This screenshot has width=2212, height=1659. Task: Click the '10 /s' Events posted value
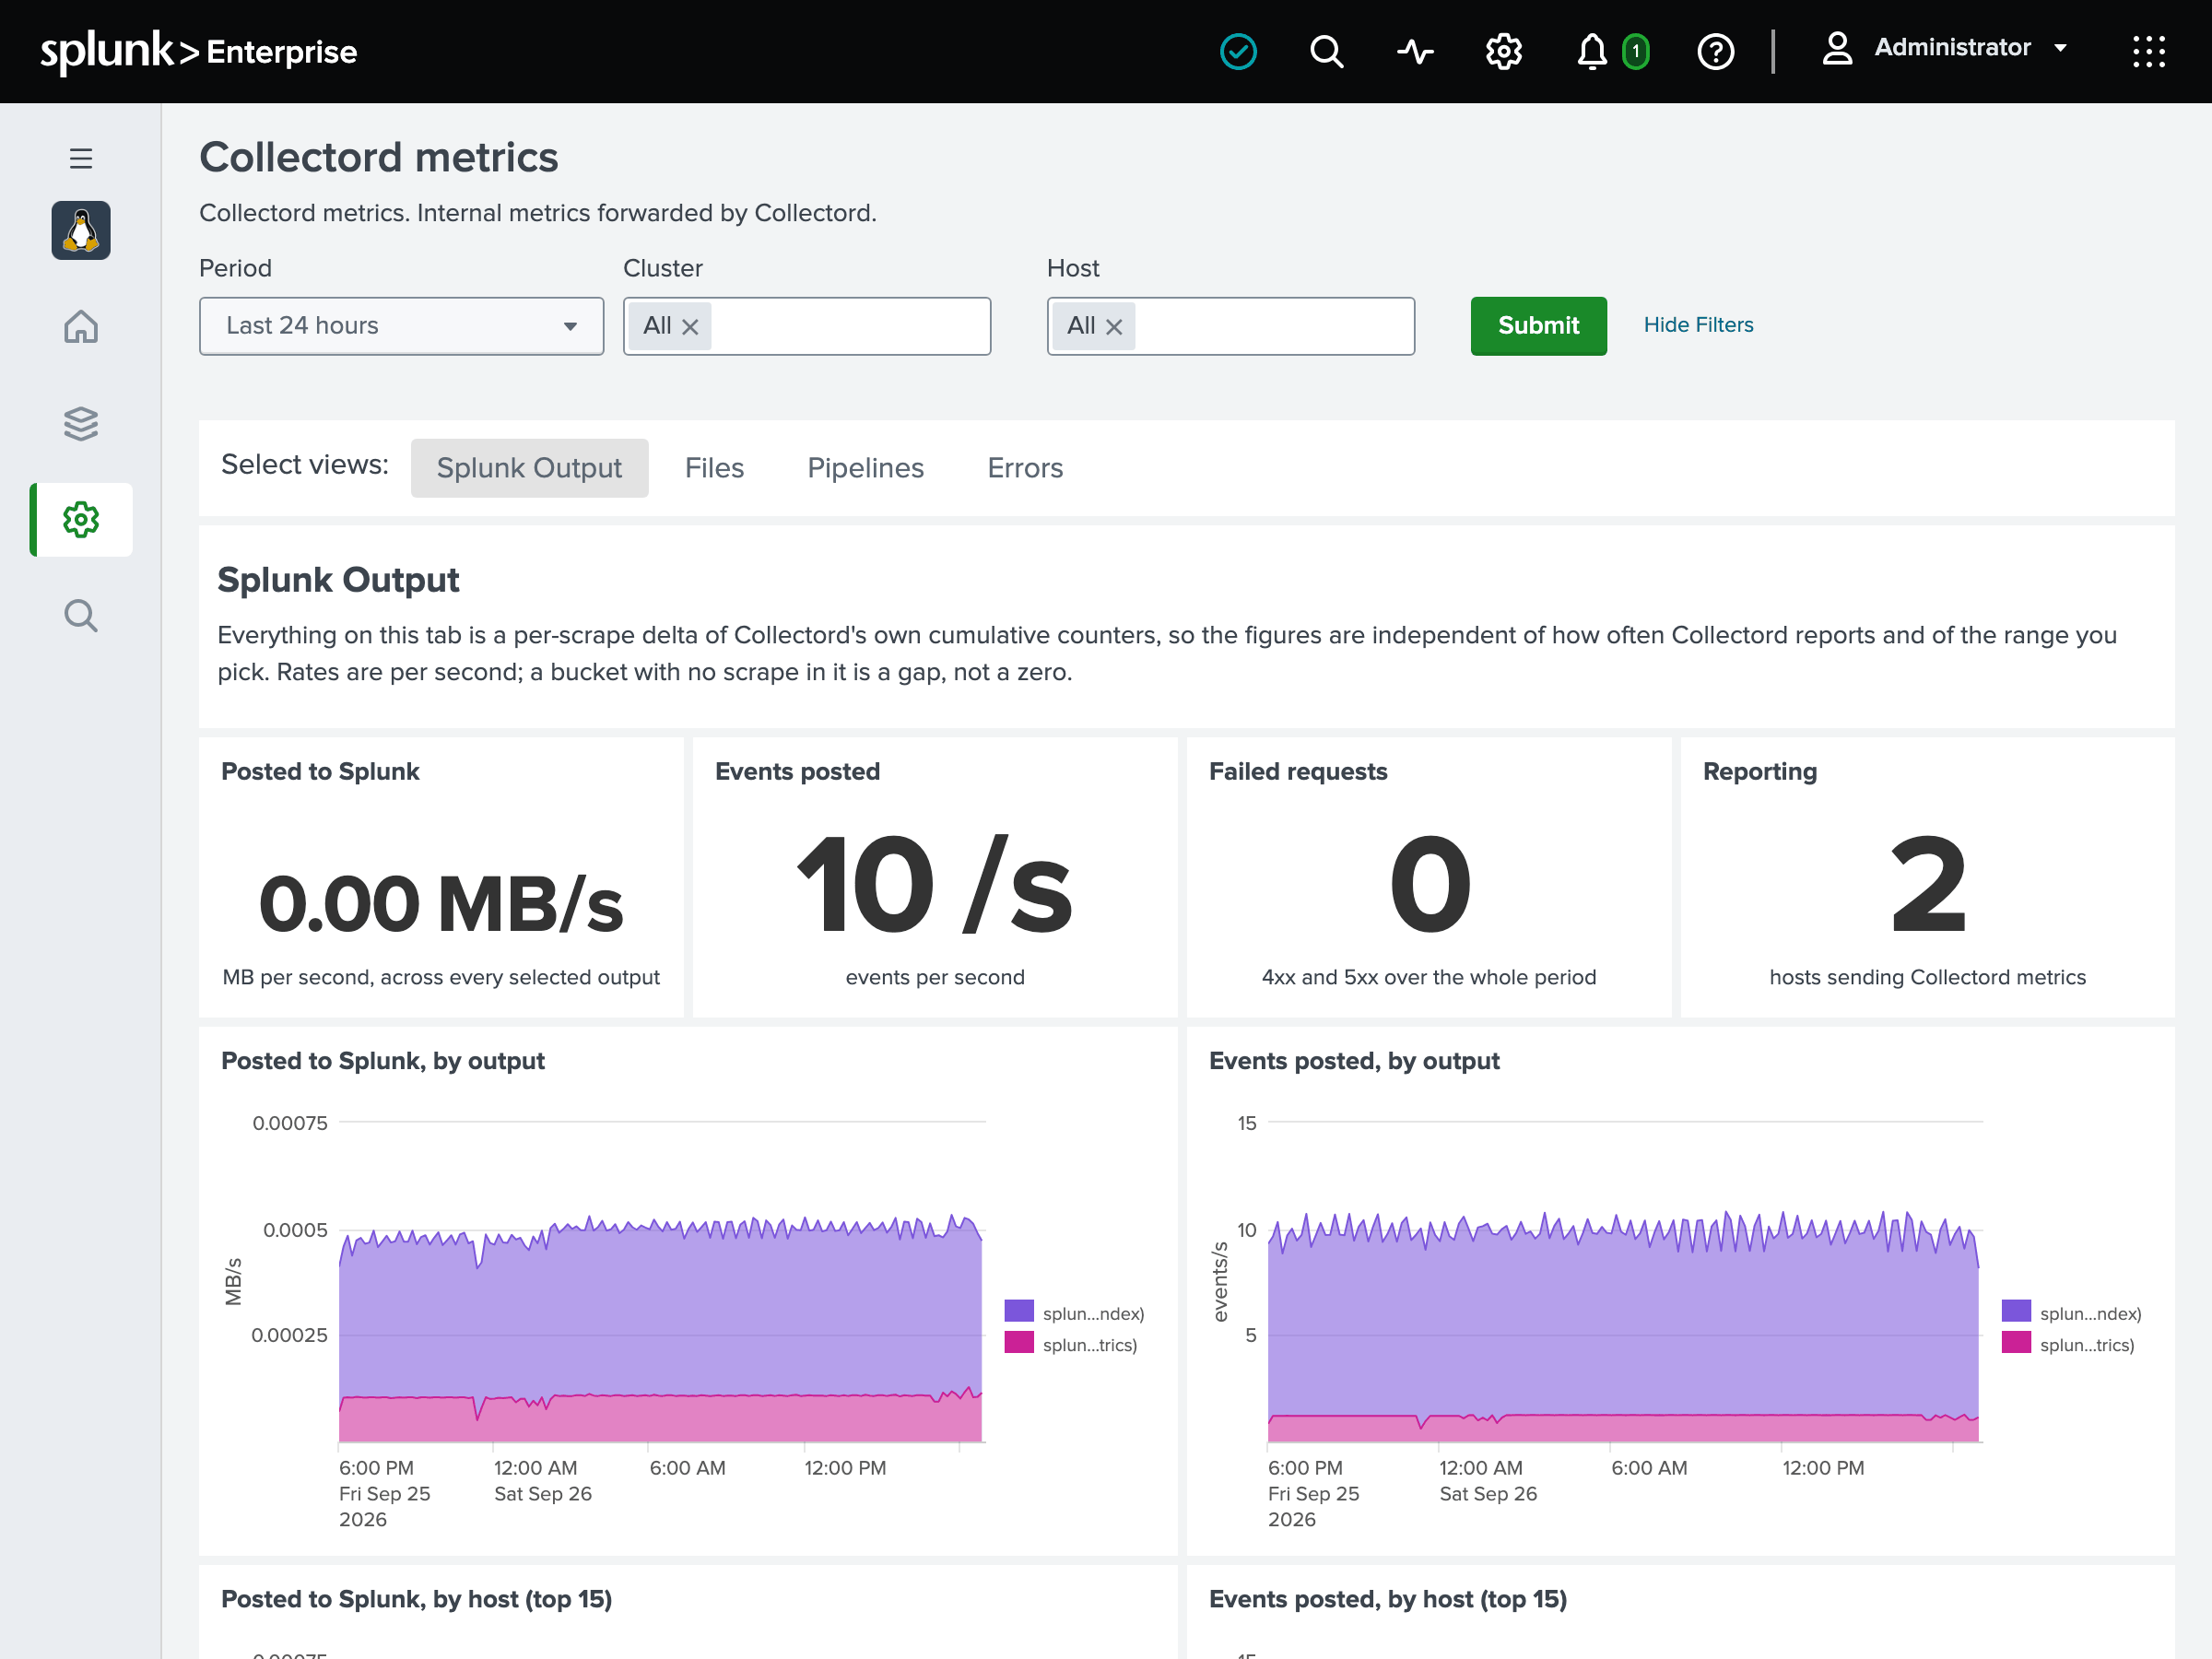pos(934,884)
